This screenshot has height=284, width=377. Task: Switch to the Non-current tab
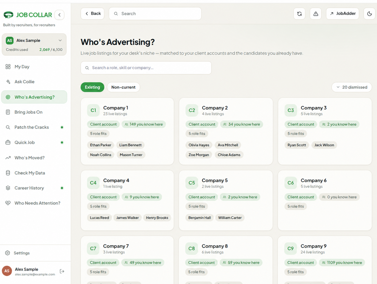[x=123, y=87]
